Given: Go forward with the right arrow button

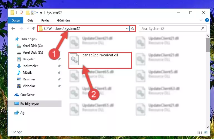Looking at the screenshot, I should (21, 28).
